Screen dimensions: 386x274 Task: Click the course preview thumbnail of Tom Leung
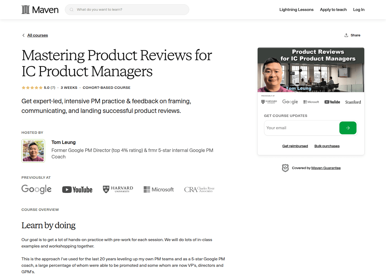[x=311, y=70]
